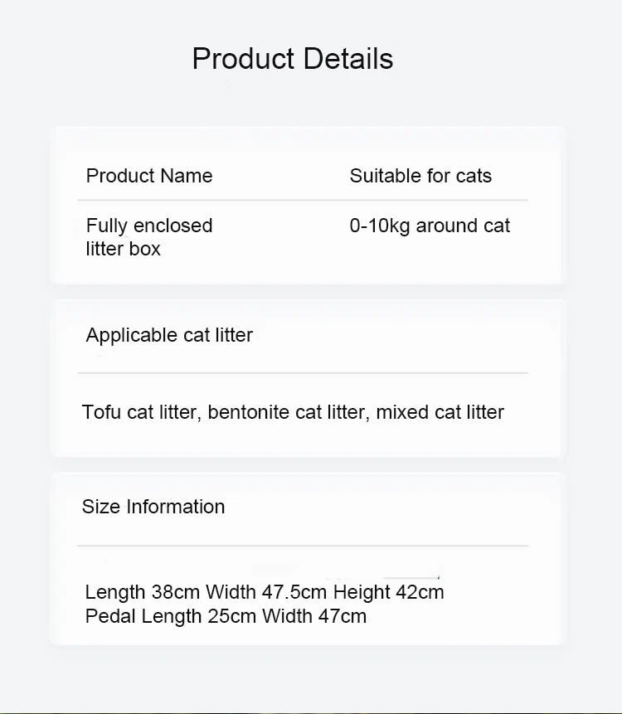This screenshot has height=714, width=622.
Task: Click the Suitable for cats label
Action: click(x=420, y=176)
